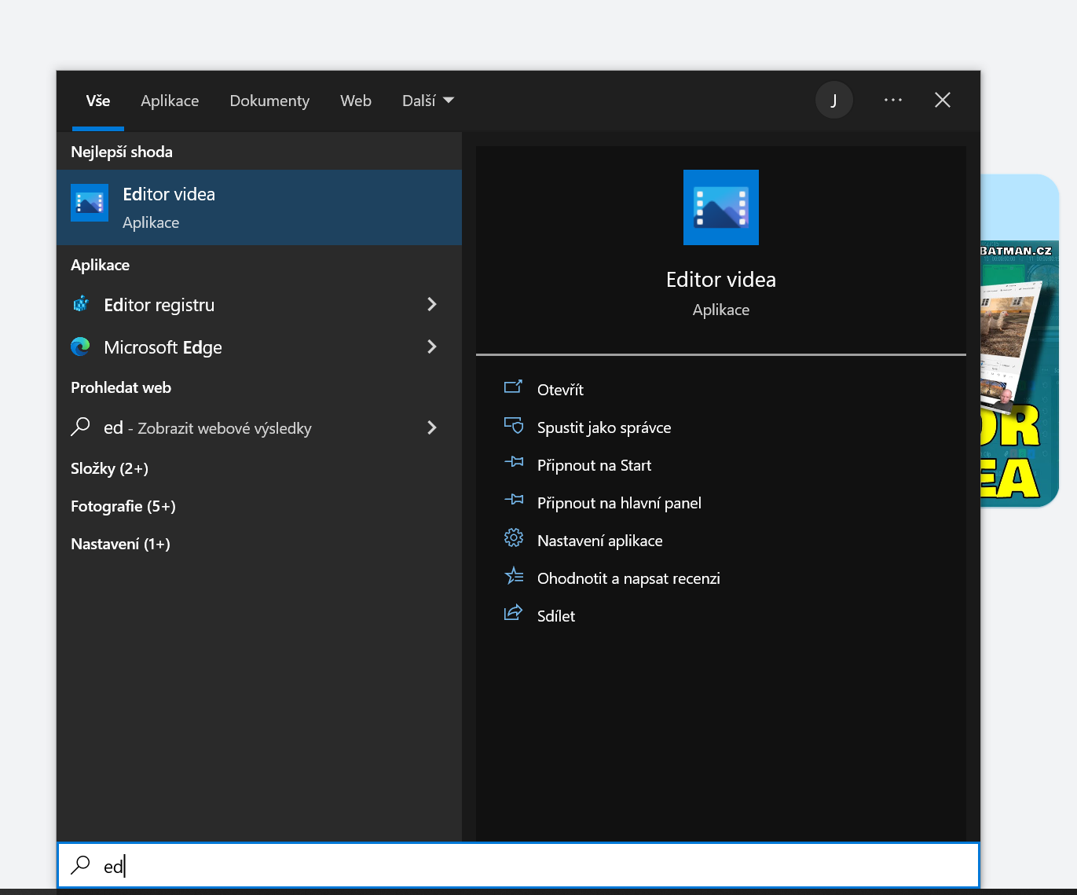The image size is (1077, 895).
Task: Click the Nastavení aplikace gear icon
Action: pyautogui.click(x=513, y=539)
